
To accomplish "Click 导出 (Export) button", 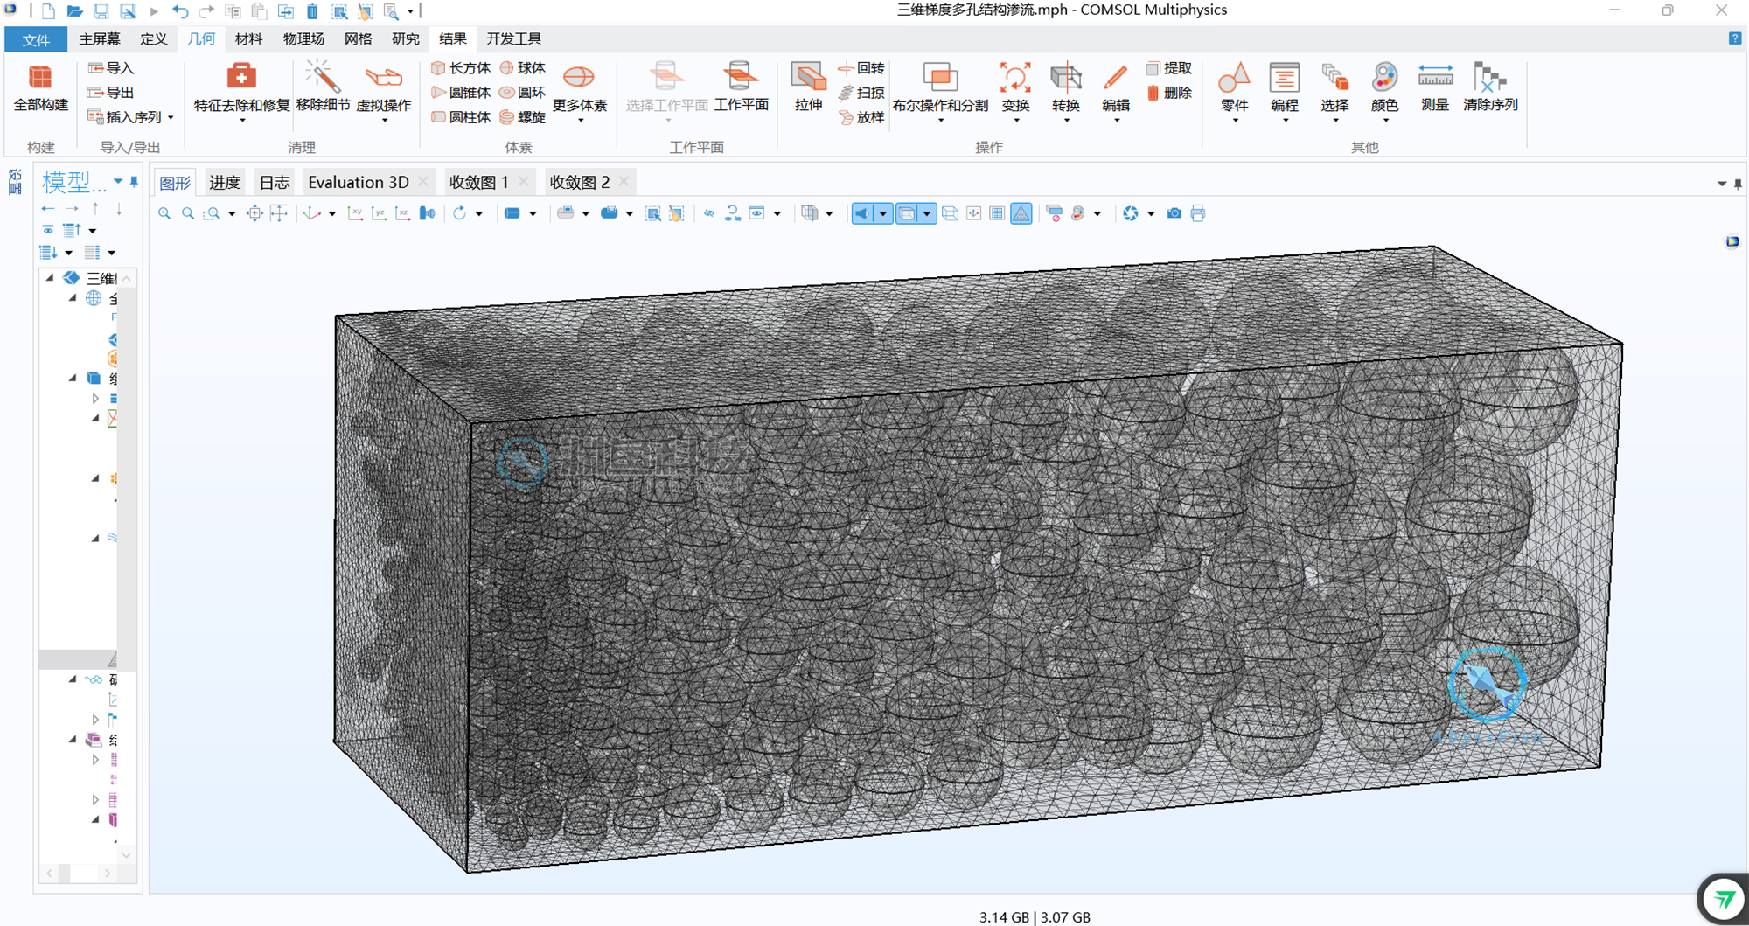I will [x=111, y=93].
